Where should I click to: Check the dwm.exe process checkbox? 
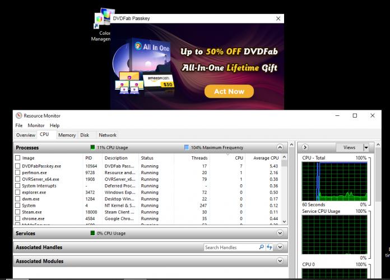click(x=18, y=199)
